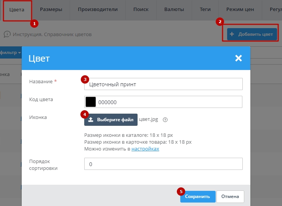
Task: Select the Поиск tab
Action: click(x=141, y=10)
